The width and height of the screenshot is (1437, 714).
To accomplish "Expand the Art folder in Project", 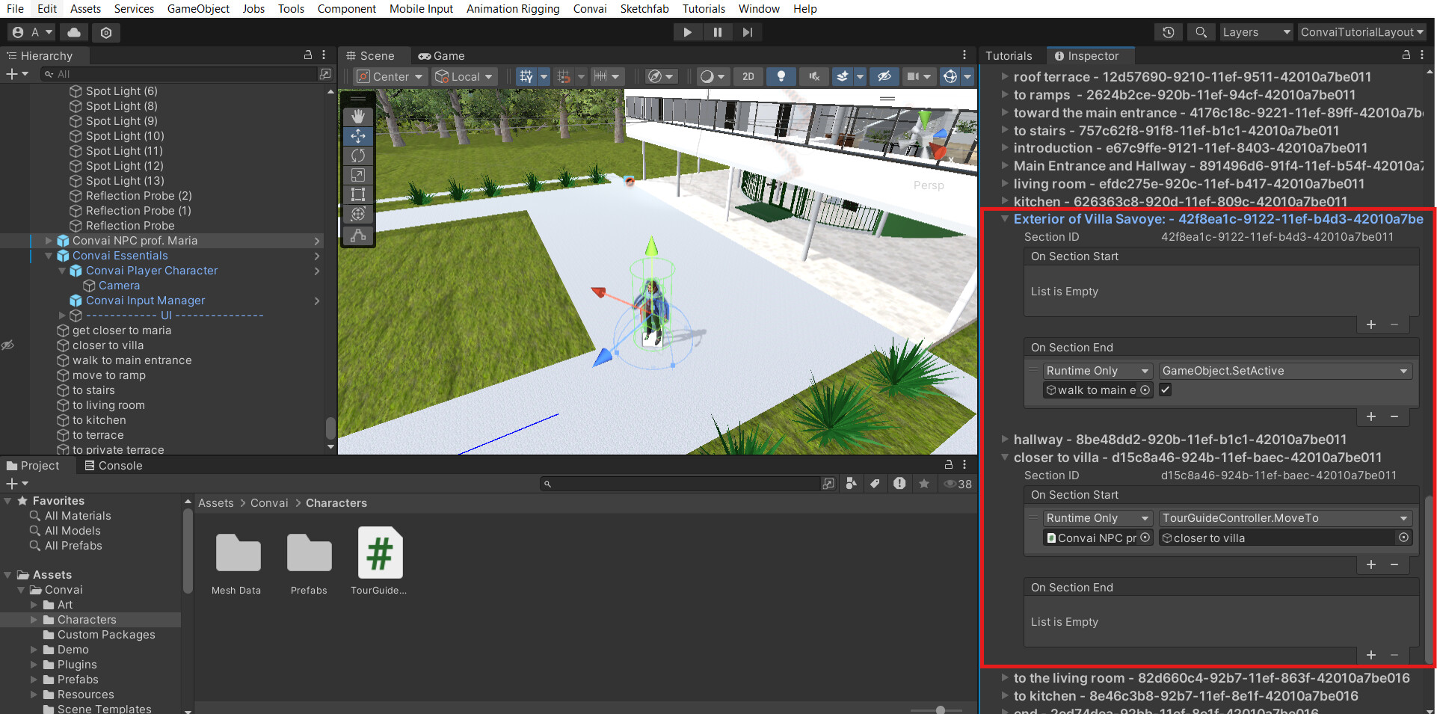I will 34,605.
